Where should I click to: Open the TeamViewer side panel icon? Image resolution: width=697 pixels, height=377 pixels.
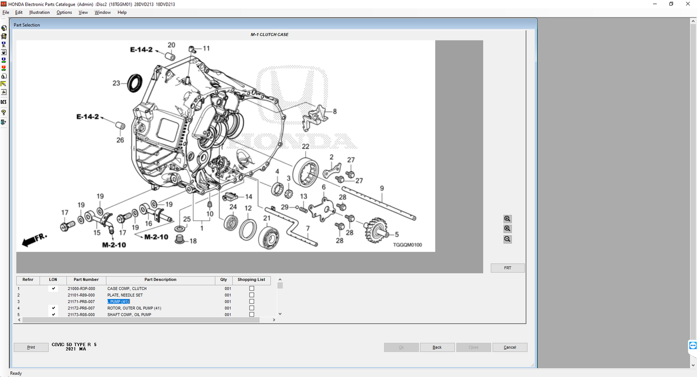pyautogui.click(x=693, y=346)
